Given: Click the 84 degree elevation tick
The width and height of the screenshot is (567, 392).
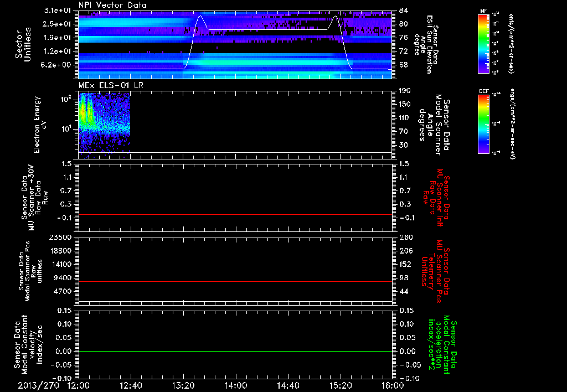Looking at the screenshot, I should coord(403,11).
